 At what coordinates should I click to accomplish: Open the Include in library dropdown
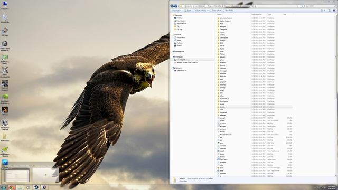(x=201, y=11)
